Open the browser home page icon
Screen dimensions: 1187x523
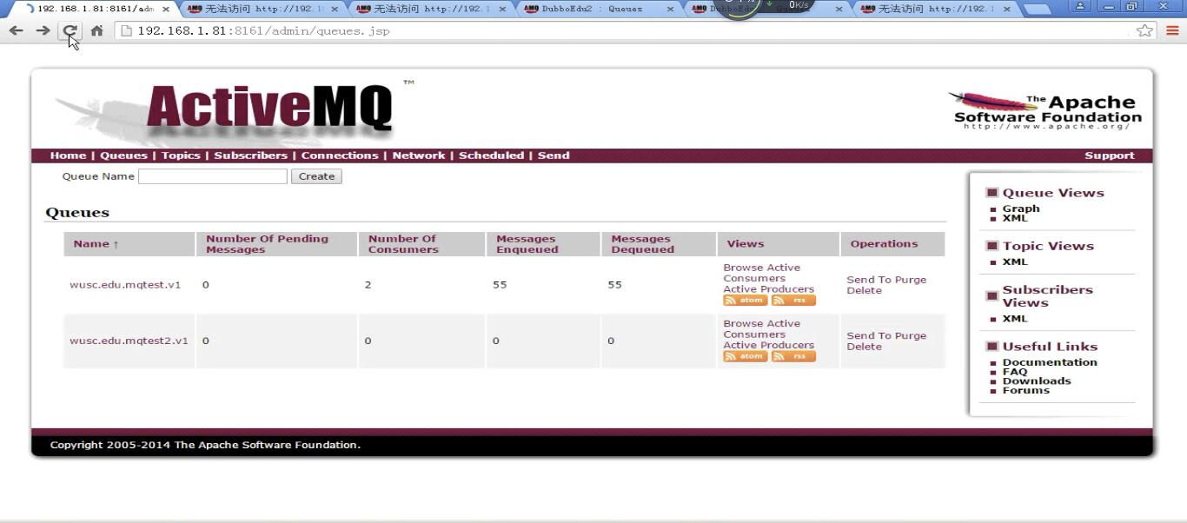pos(96,30)
